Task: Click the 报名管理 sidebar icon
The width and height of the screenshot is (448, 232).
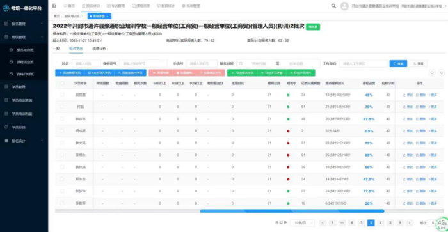Action: click(6, 24)
